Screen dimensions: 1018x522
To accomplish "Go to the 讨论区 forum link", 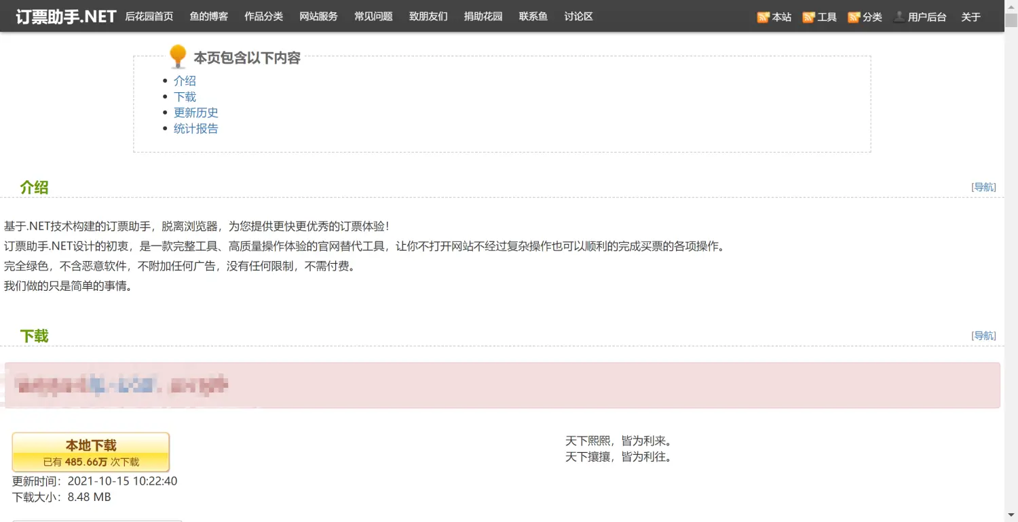I will [578, 16].
